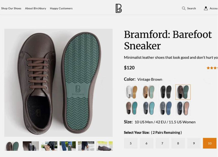The height and width of the screenshot is (157, 218).
Task: Pick size 8
Action: [178, 143]
